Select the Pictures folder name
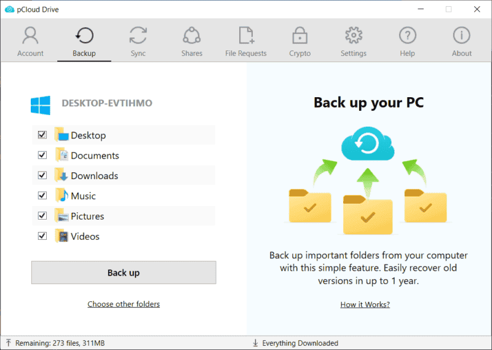 (87, 217)
